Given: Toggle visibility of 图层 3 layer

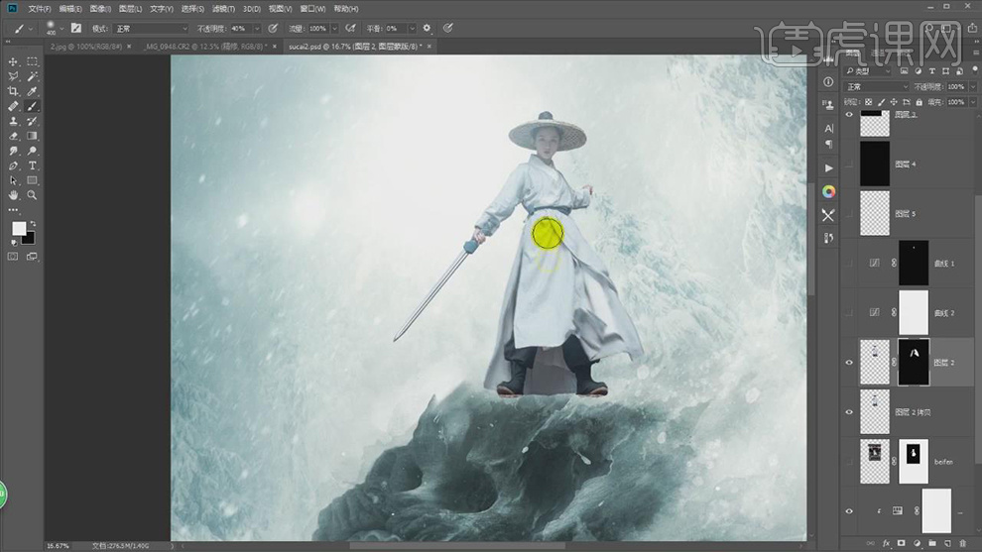Looking at the screenshot, I should pyautogui.click(x=849, y=115).
